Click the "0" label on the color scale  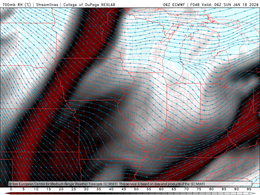point(11,189)
